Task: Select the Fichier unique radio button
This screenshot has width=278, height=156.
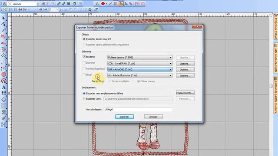Action: tap(139, 81)
